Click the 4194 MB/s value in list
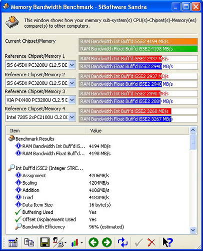The image size is (203, 251). 99,146
